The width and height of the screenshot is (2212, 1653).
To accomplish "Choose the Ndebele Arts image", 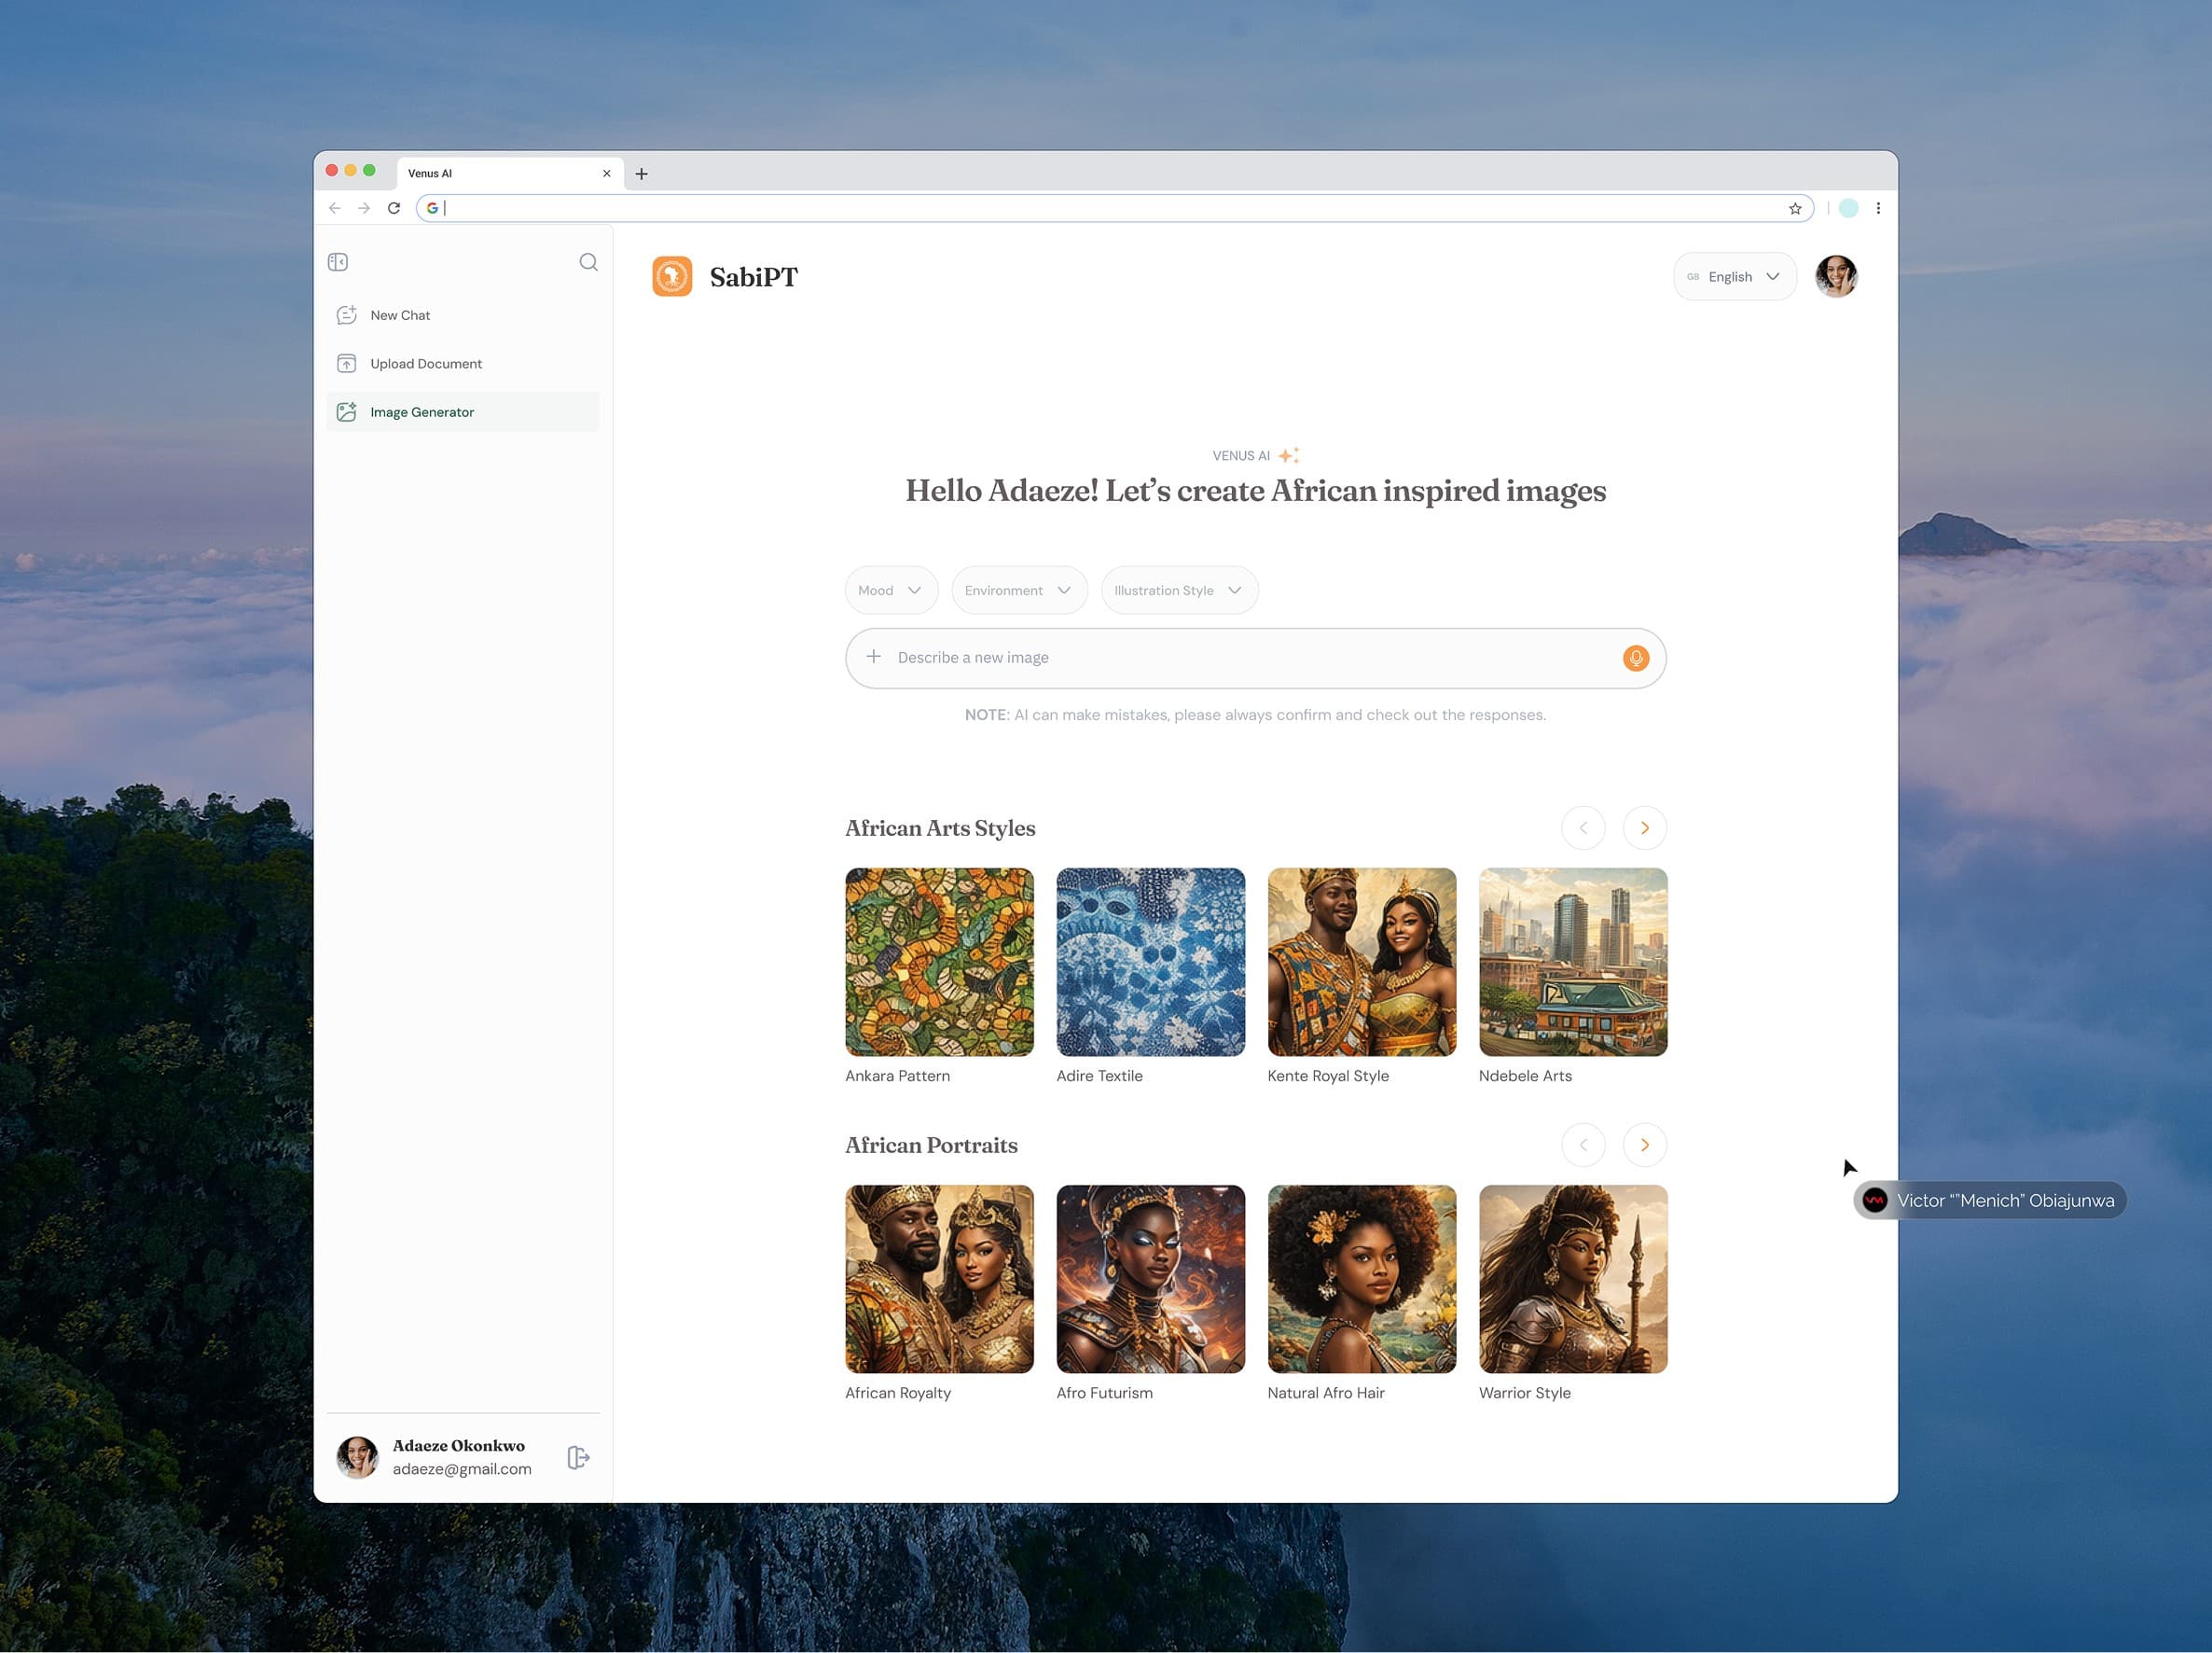I will coord(1573,962).
